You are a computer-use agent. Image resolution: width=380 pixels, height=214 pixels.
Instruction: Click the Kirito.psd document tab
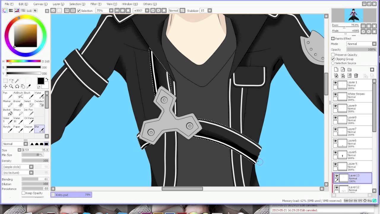tap(71, 195)
